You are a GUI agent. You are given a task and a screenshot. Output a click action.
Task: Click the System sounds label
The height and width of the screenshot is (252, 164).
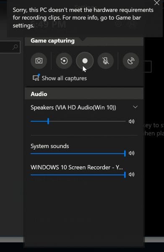50,146
